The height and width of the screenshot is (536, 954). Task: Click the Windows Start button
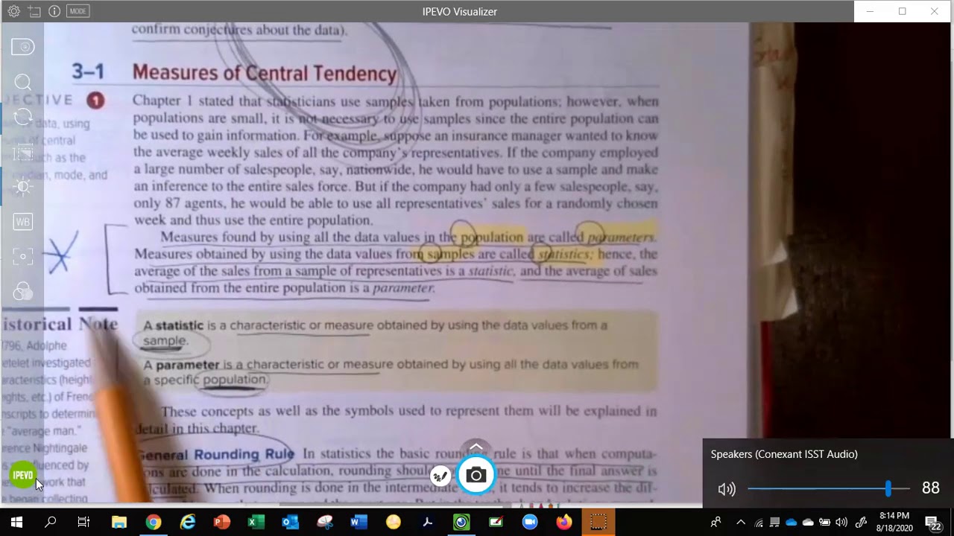(x=16, y=523)
